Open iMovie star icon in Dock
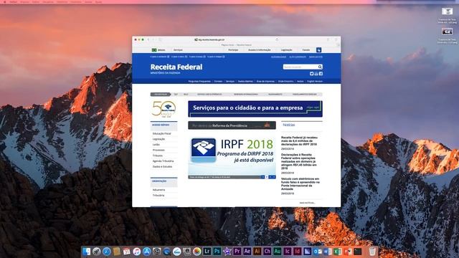Image resolution: width=459 pixels, height=258 pixels. pyautogui.click(x=227, y=252)
